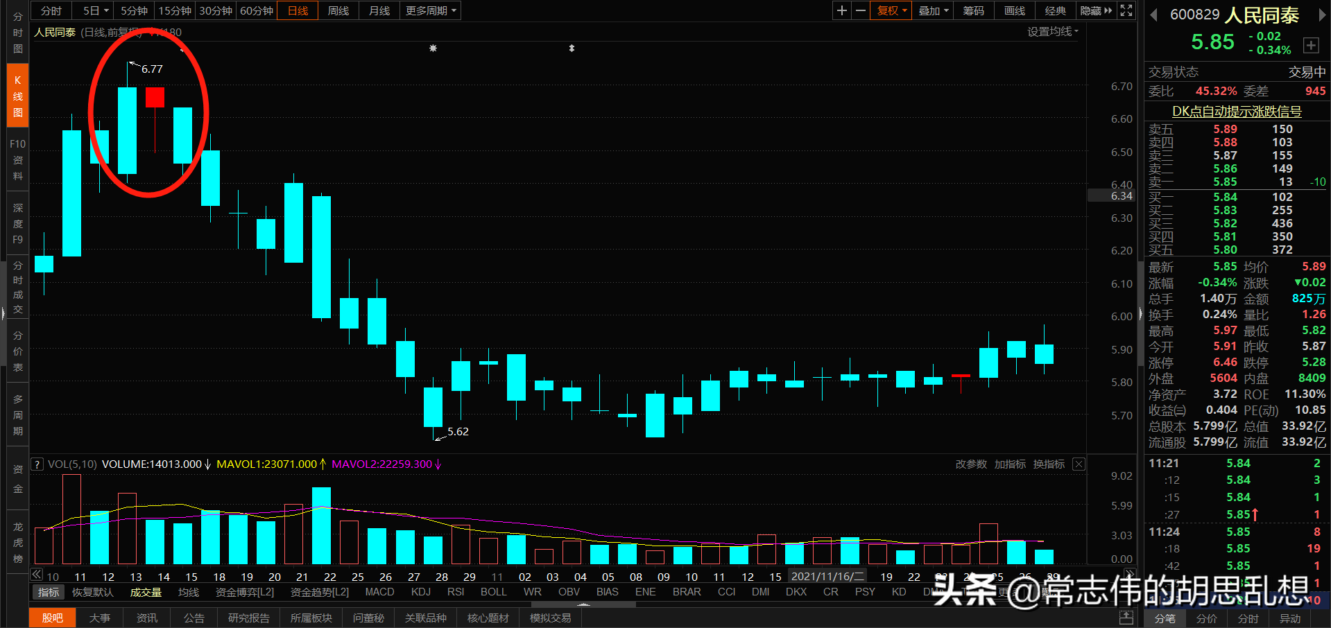This screenshot has width=1331, height=628.
Task: Open the 股吧 tab at the bottom
Action: 52,618
